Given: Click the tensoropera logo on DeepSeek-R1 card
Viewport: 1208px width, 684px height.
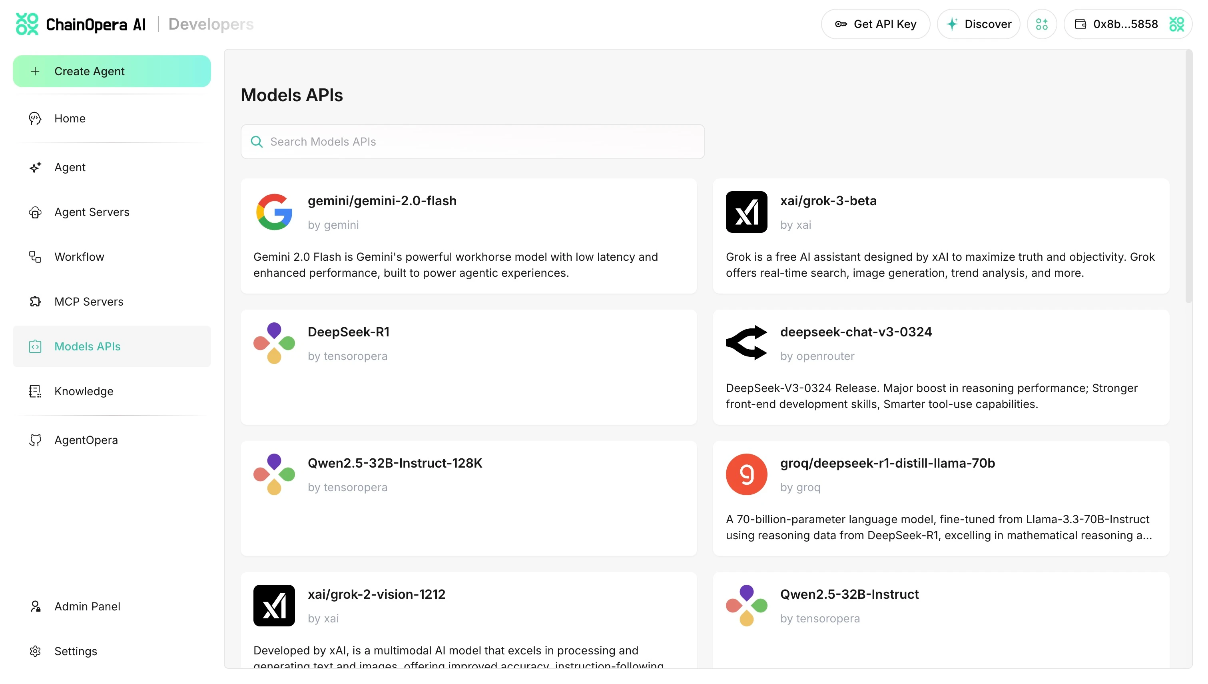Looking at the screenshot, I should pos(274,343).
